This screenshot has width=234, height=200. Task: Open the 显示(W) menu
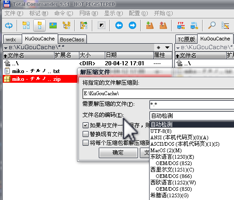click(114, 13)
